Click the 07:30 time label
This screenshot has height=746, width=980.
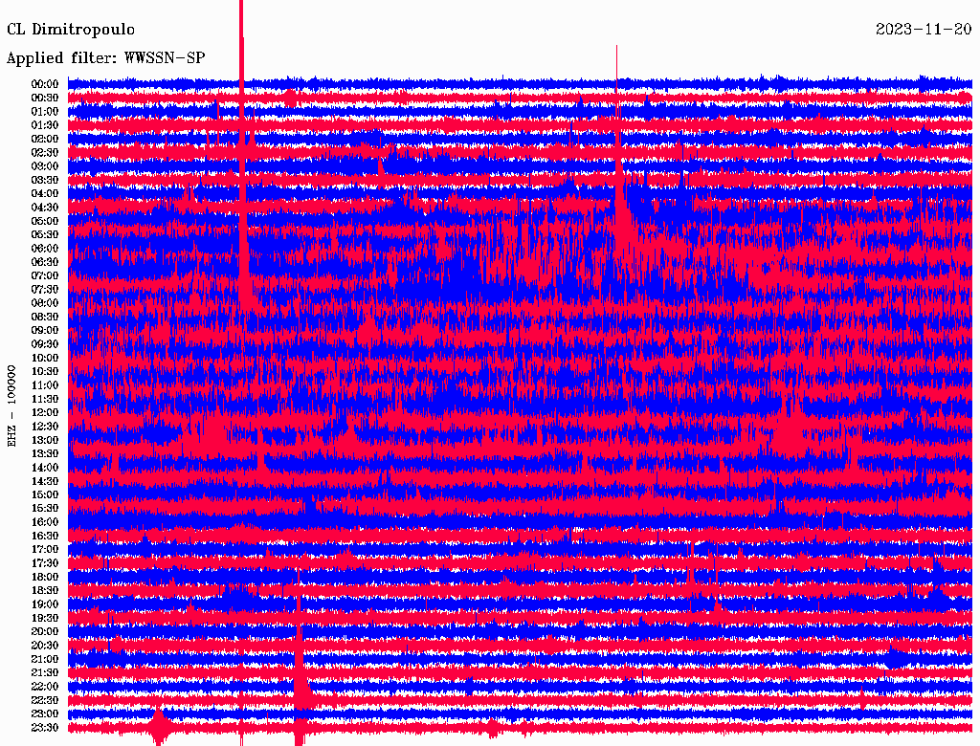(45, 289)
